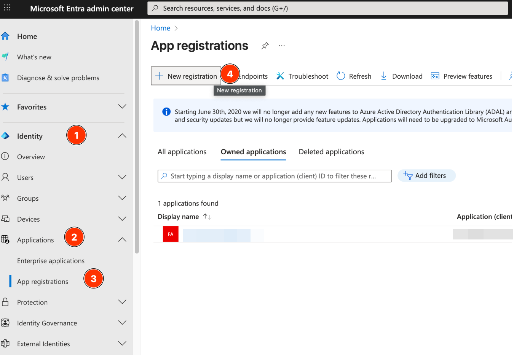Click the What's new icon
514x355 pixels.
5,57
